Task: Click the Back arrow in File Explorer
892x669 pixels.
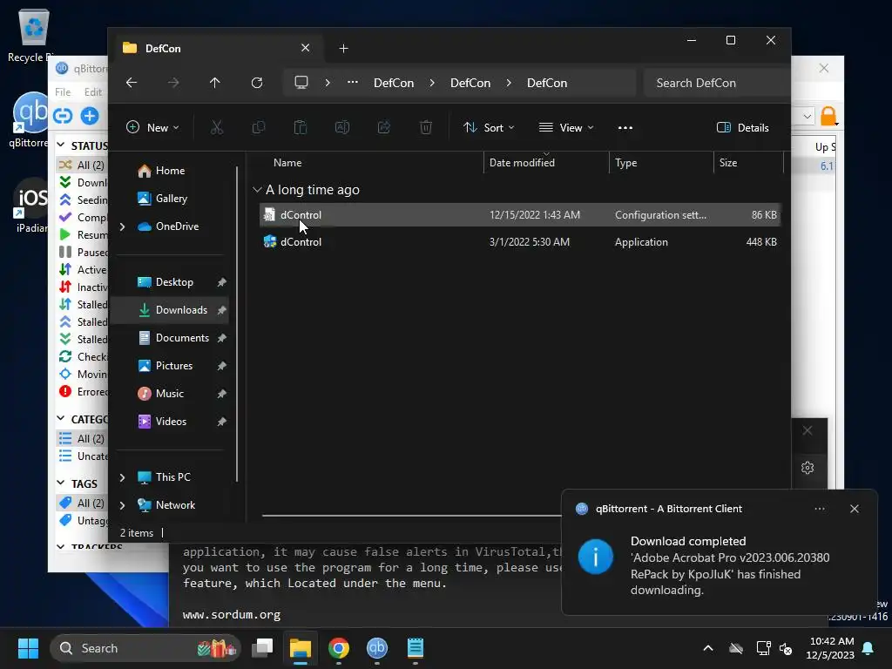Action: pyautogui.click(x=132, y=83)
